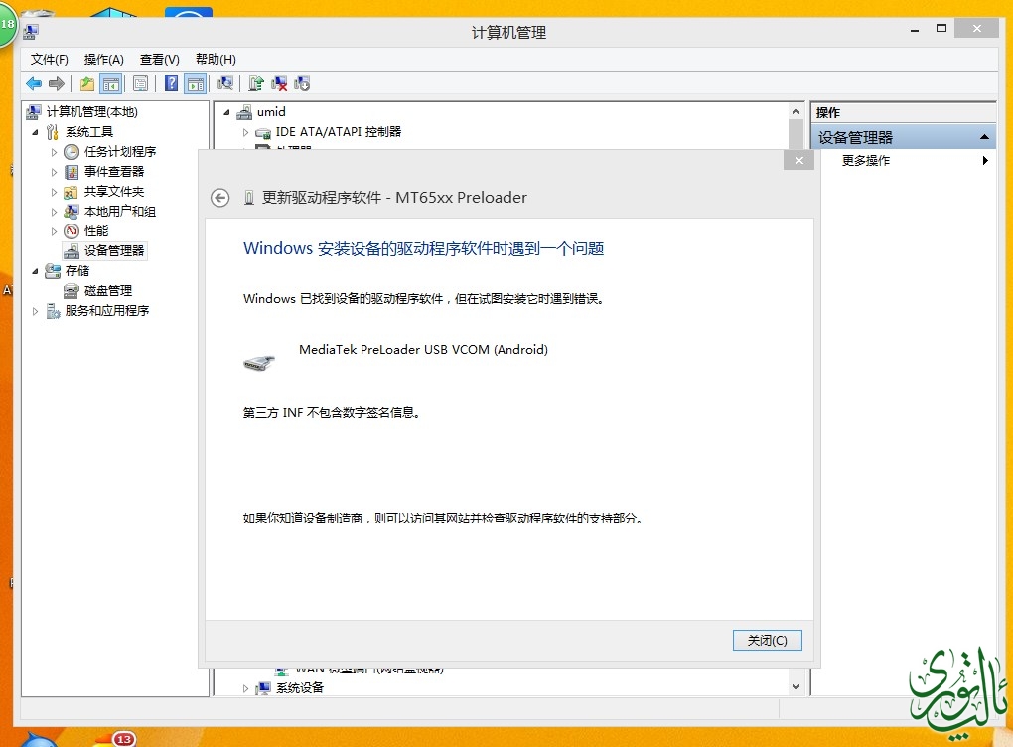
Task: Click the blue Help question mark icon
Action: click(171, 83)
